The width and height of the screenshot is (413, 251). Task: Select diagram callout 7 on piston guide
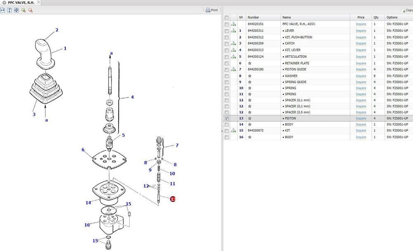click(x=177, y=145)
